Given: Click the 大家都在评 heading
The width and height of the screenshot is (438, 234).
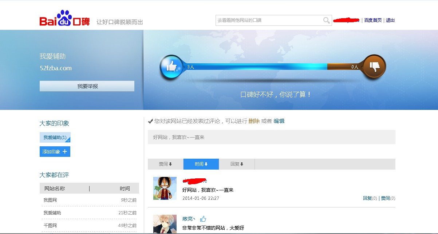Looking at the screenshot, I should coord(54,175).
